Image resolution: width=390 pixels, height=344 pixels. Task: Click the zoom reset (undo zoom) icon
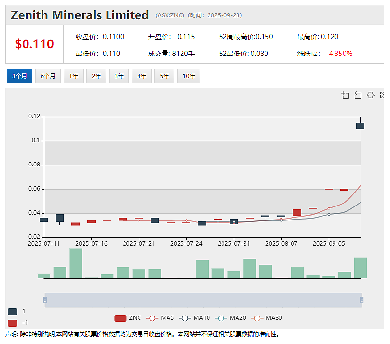coord(358,95)
